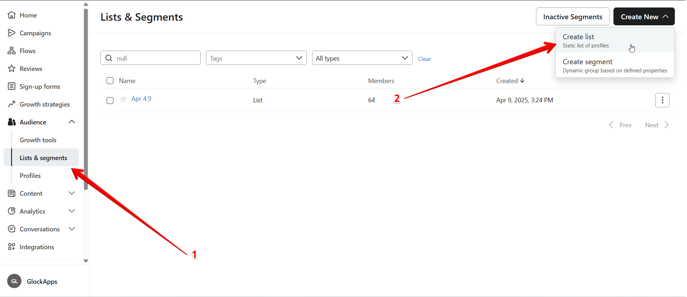687x297 pixels.
Task: Open the Tags dropdown
Action: [256, 58]
